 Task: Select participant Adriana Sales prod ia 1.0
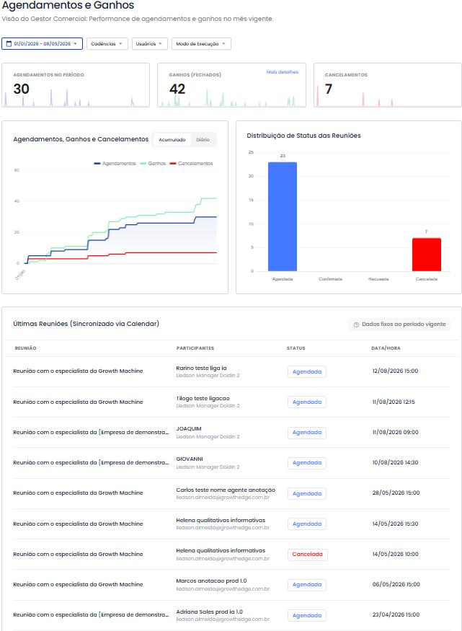(x=209, y=612)
